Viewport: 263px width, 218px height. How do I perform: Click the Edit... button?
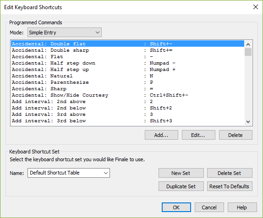pos(198,135)
